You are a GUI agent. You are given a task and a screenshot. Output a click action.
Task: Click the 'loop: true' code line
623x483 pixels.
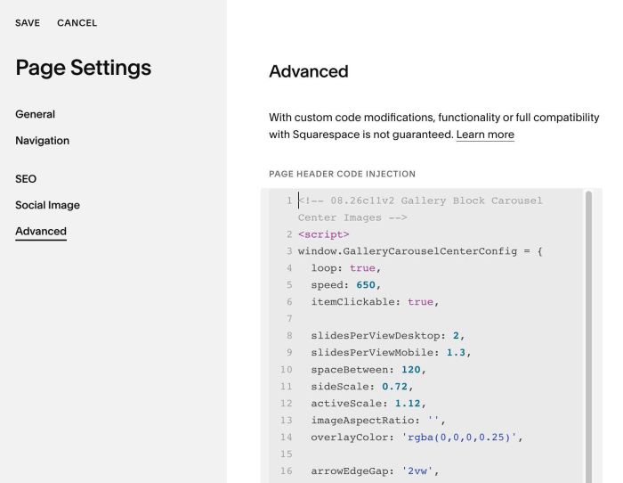tap(345, 268)
